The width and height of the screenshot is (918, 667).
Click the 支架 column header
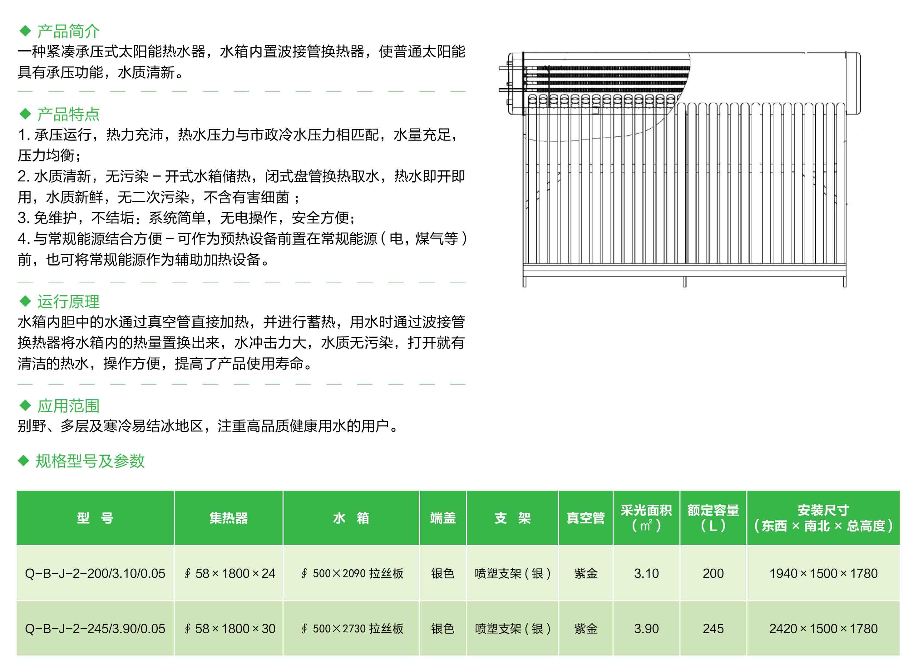click(512, 518)
